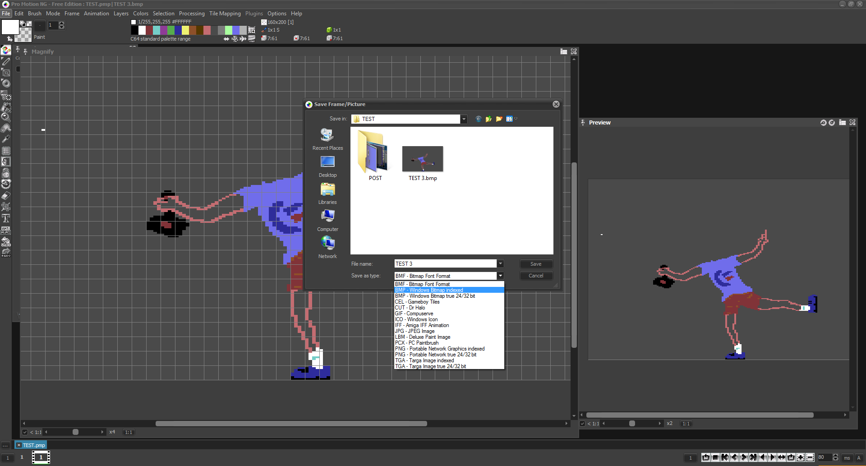
Task: Select the stencil mask face tool
Action: click(x=6, y=162)
